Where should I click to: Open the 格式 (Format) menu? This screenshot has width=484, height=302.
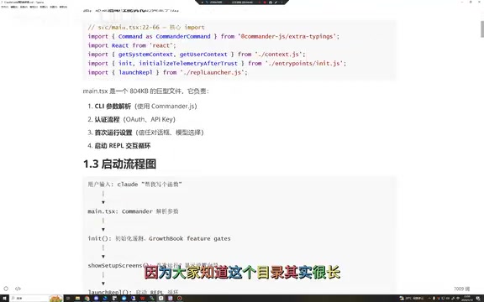tap(34, 7)
